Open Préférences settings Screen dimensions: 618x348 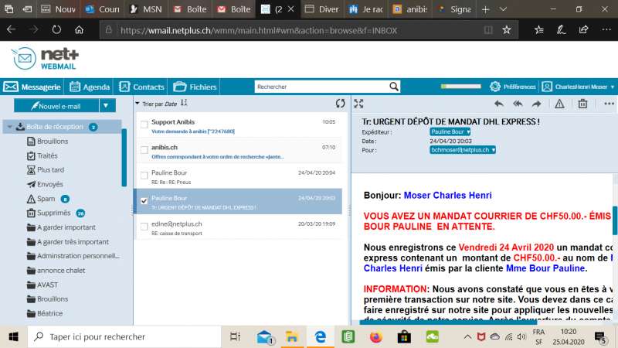click(513, 87)
